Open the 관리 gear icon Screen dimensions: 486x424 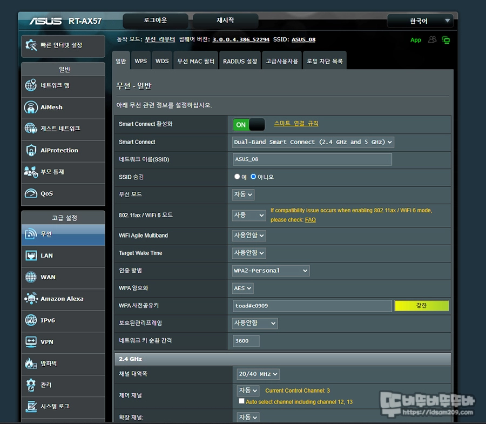(x=31, y=385)
